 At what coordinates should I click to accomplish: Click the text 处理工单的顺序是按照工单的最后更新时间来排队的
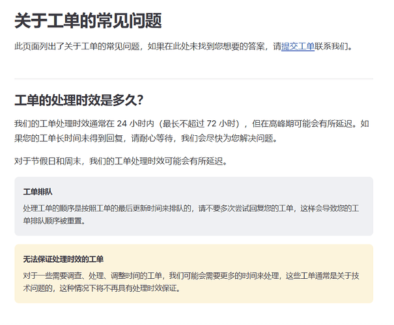click(x=107, y=208)
